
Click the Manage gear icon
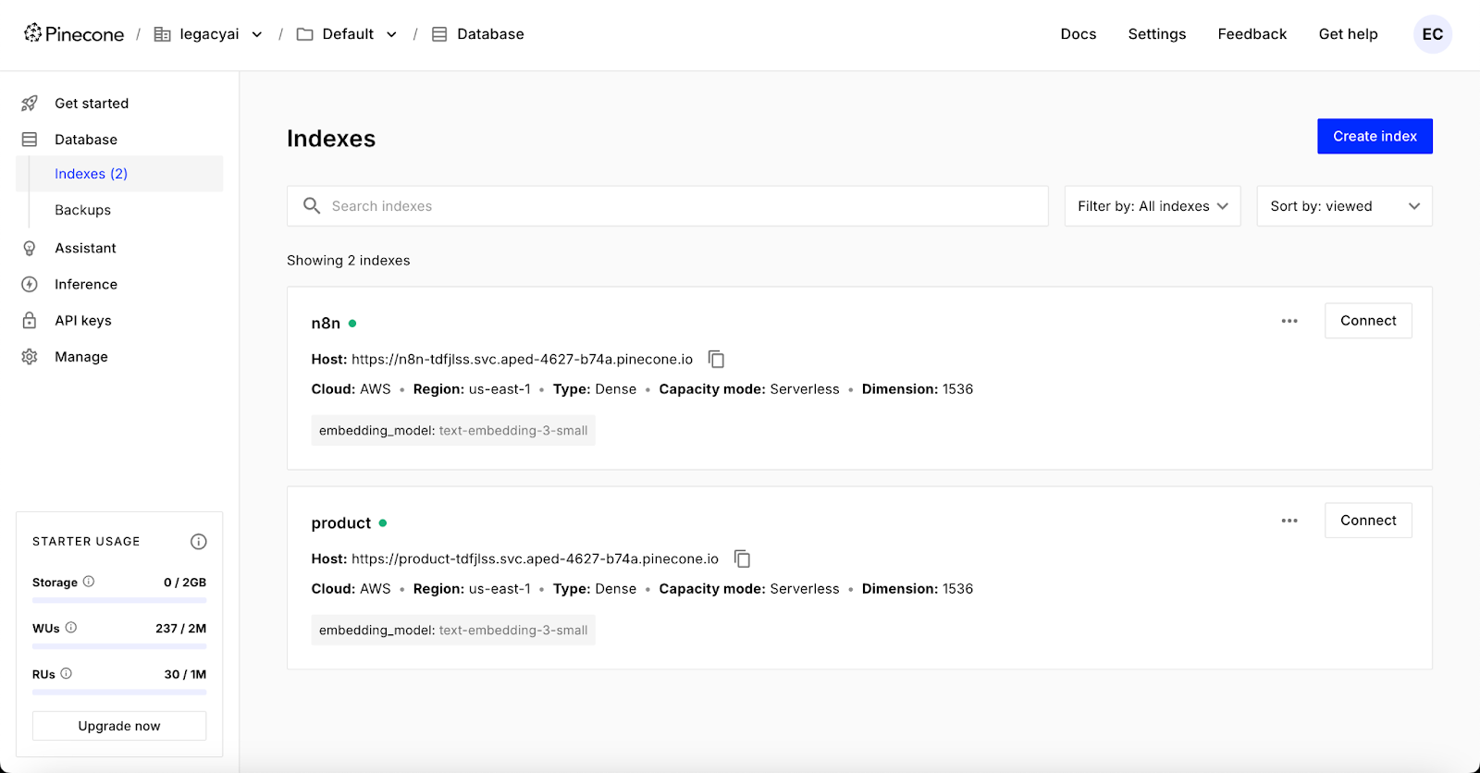click(x=30, y=357)
